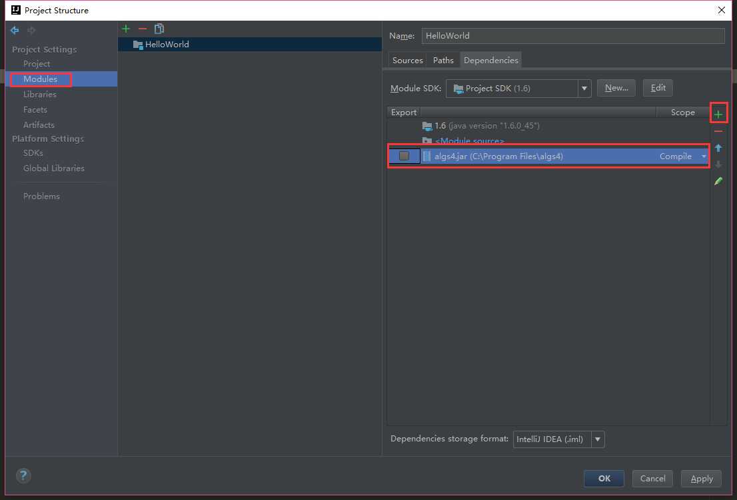This screenshot has width=737, height=500.
Task: Confirm with the OK button
Action: point(604,479)
